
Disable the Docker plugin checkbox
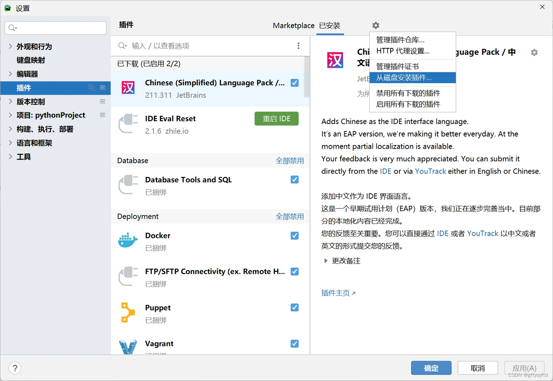click(x=295, y=236)
